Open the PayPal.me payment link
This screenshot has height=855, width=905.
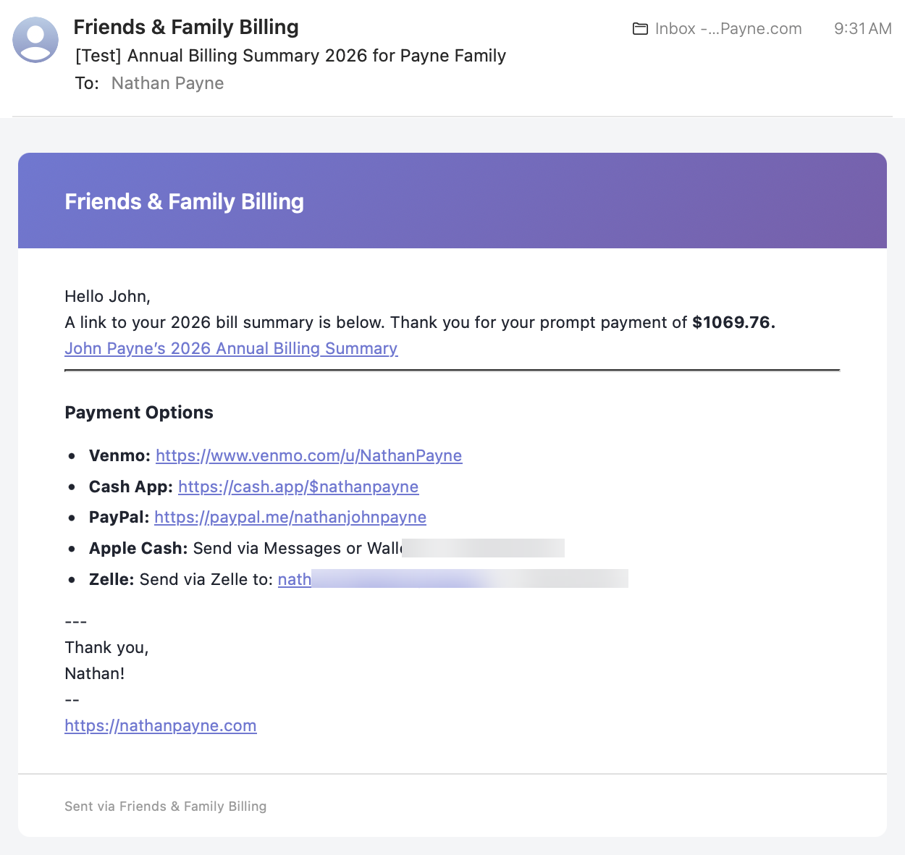pos(290,518)
